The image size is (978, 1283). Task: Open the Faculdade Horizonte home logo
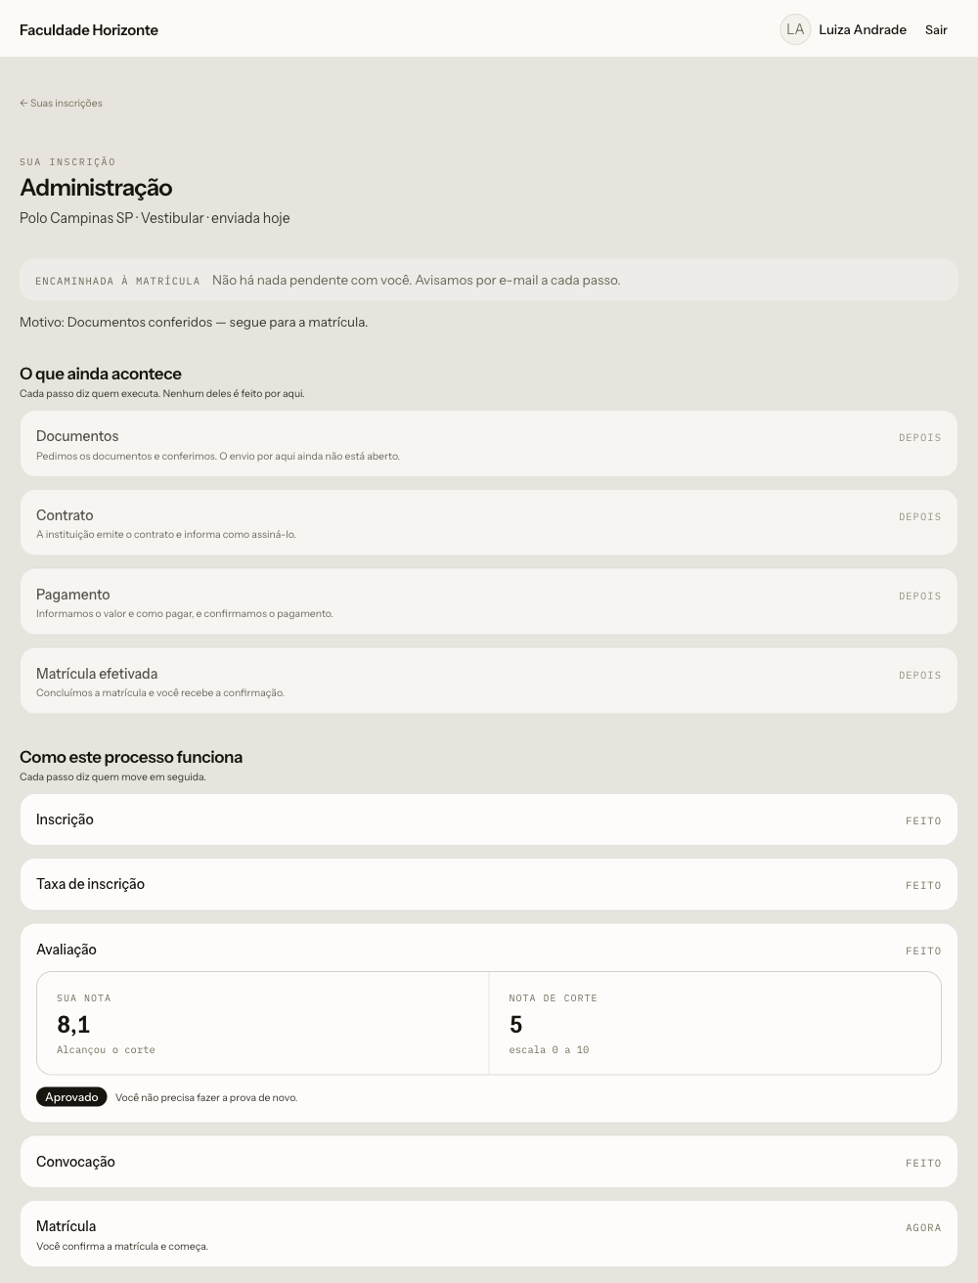(89, 29)
